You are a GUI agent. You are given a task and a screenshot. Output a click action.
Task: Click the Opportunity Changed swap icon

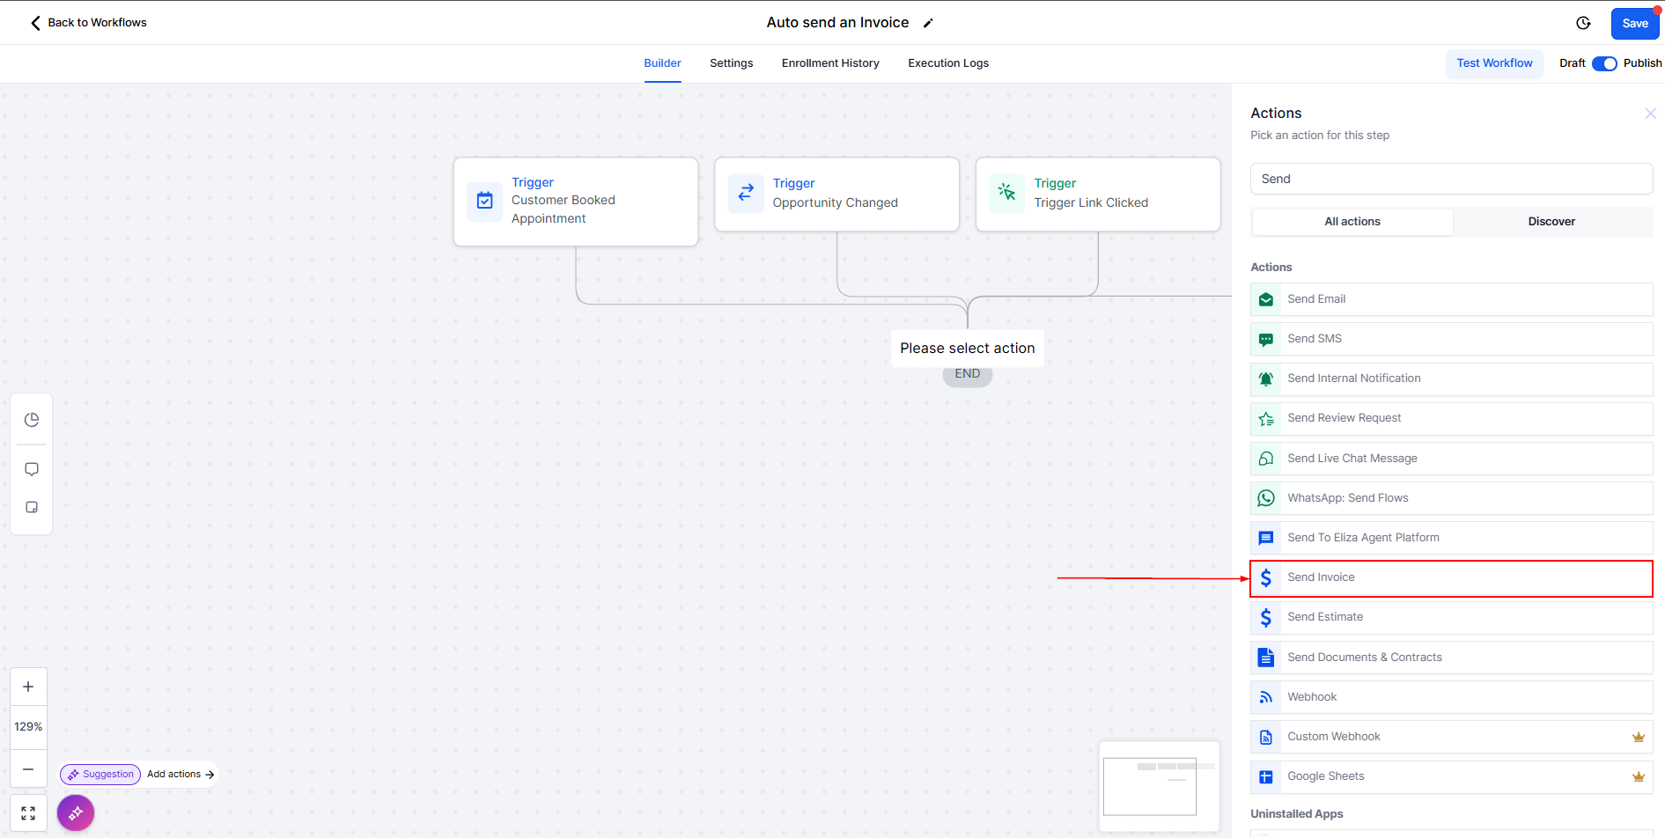746,192
